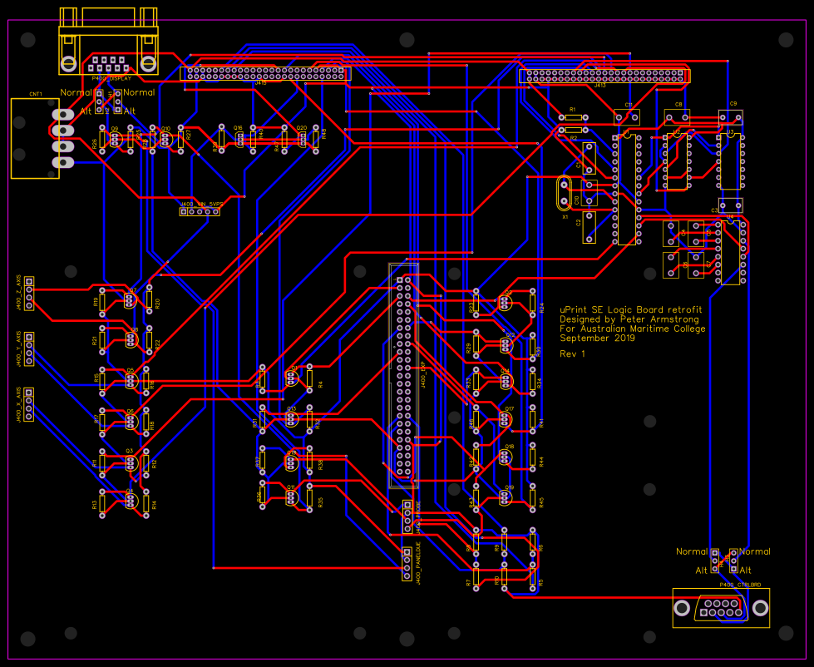Select the P400_DISPLAY D-sub connector footprint
814x667 pixels.
(108, 42)
